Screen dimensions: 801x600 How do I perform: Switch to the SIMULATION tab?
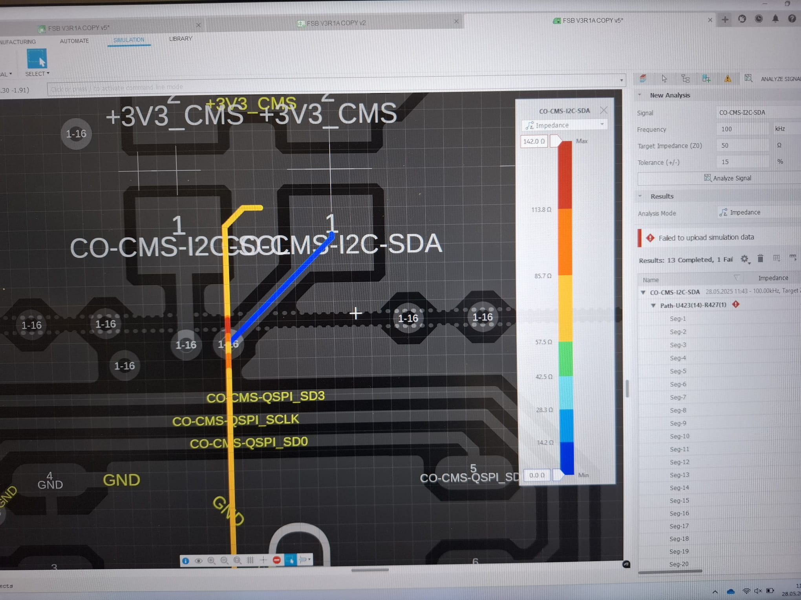pyautogui.click(x=129, y=40)
